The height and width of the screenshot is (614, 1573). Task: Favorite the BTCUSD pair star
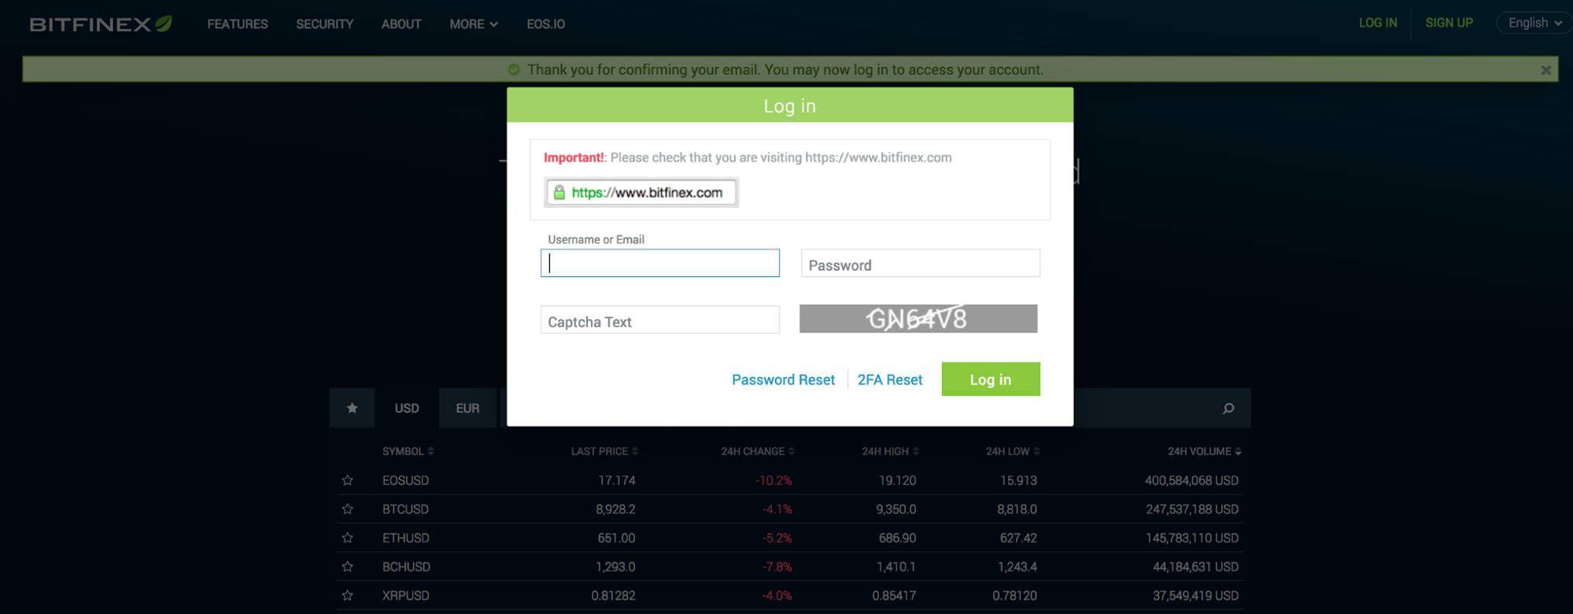(x=348, y=509)
